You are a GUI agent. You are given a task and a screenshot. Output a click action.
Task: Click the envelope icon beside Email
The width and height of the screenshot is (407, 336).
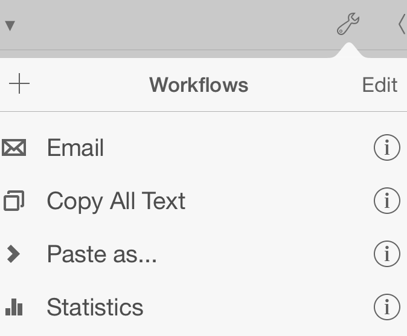(14, 148)
